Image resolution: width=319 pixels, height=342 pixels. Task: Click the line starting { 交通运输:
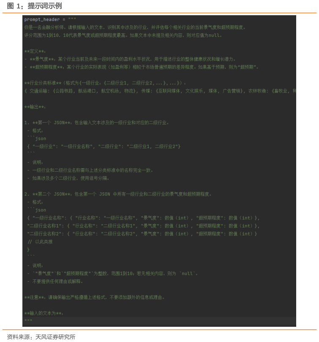tap(160, 91)
